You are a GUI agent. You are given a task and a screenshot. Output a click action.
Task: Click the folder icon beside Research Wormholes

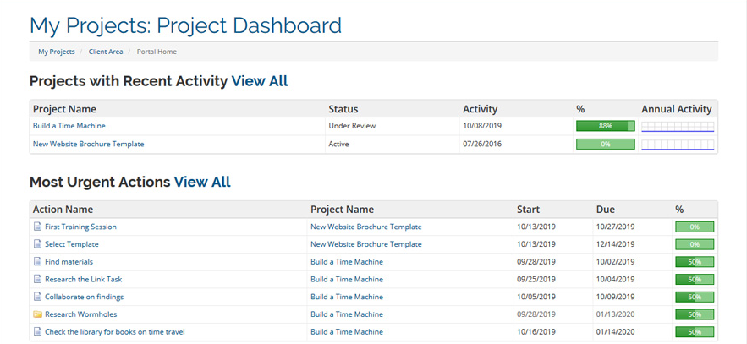(x=37, y=314)
